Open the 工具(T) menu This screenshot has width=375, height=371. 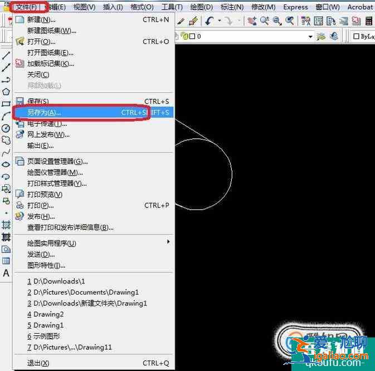click(172, 7)
